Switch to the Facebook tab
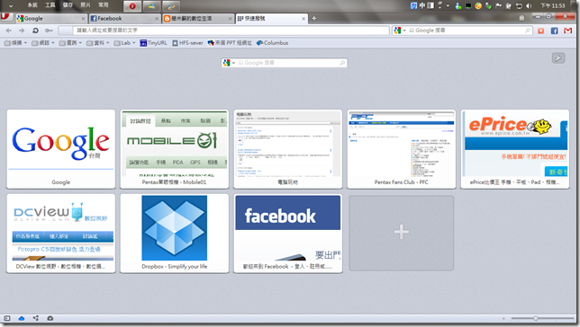The height and width of the screenshot is (327, 580). coord(124,19)
